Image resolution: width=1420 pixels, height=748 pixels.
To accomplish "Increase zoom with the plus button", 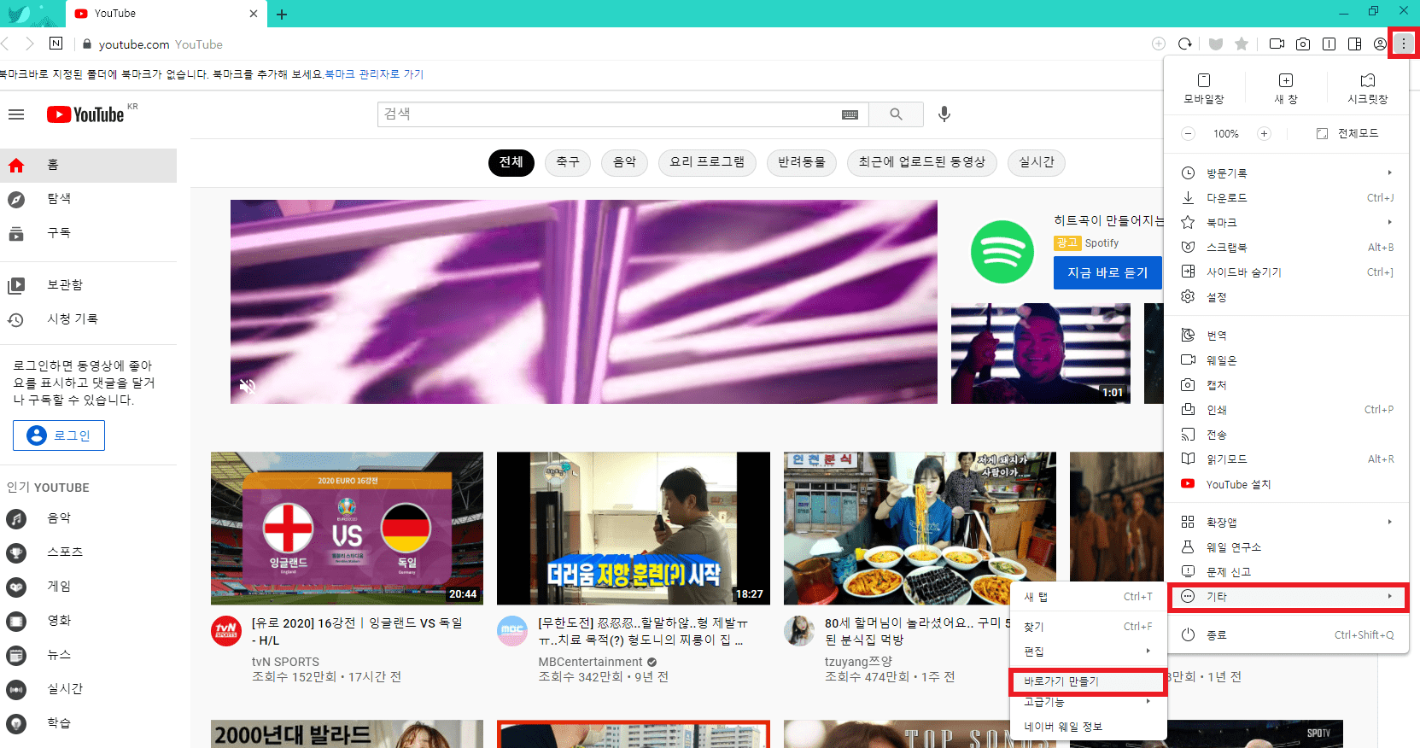I will click(1265, 133).
